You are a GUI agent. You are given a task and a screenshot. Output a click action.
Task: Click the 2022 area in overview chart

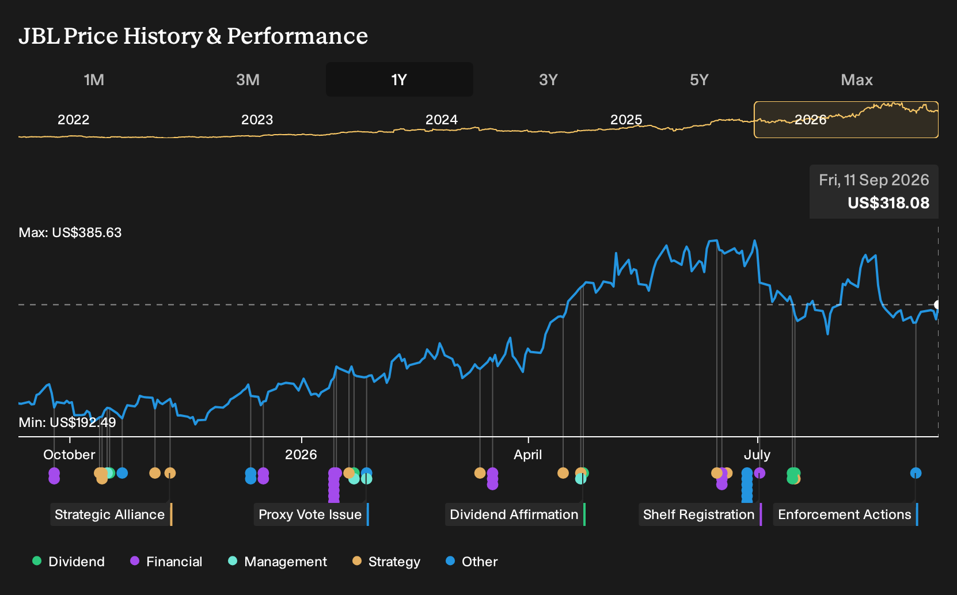click(x=74, y=120)
